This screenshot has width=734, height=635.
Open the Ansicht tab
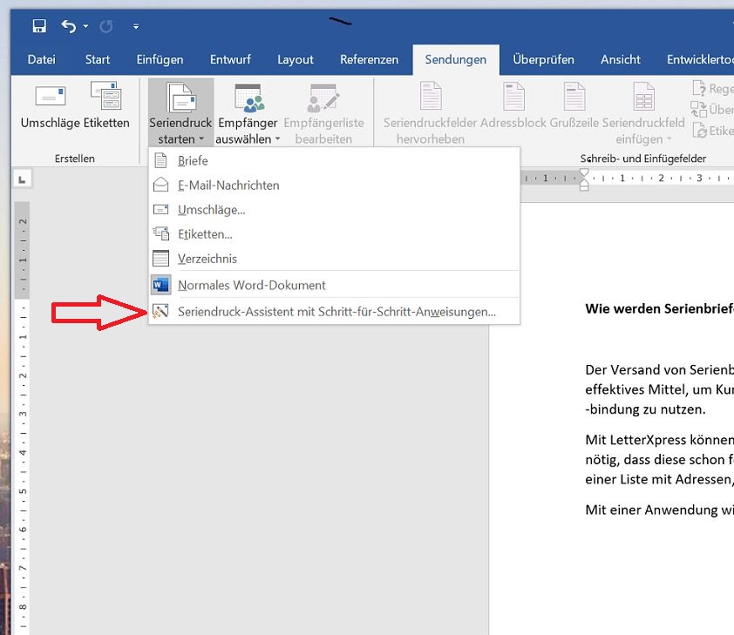click(x=620, y=59)
